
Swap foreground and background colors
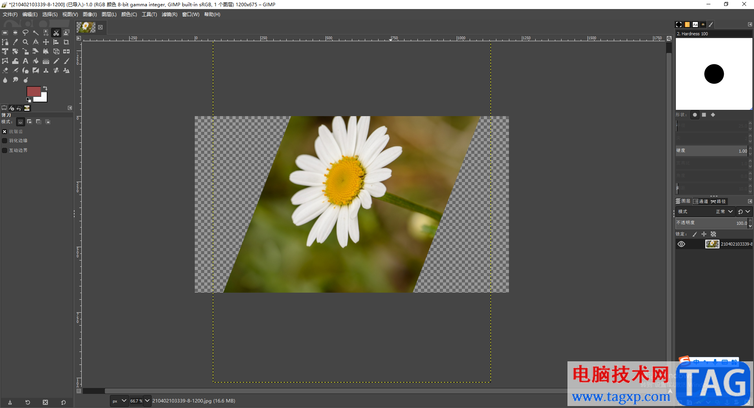pos(45,88)
